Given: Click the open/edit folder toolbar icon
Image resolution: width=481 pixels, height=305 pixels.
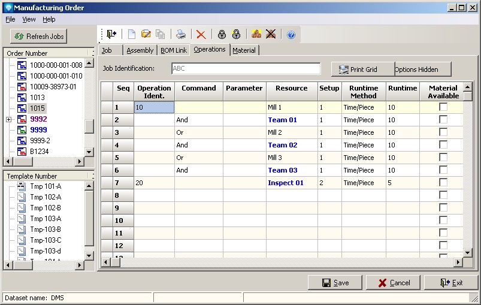Looking at the screenshot, I should click(x=146, y=35).
